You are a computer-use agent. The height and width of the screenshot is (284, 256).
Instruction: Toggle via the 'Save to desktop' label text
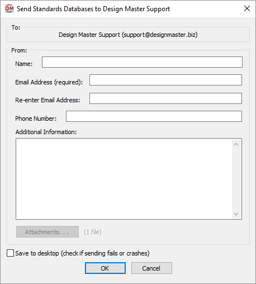coord(82,253)
